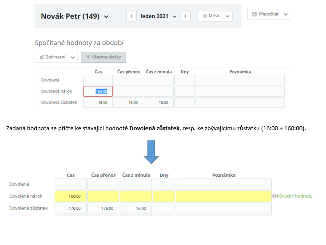Go to previous month with left arrow

[x=131, y=16]
